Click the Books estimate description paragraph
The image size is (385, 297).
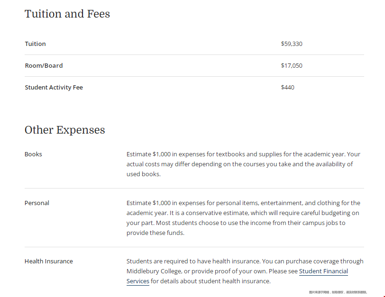(x=243, y=164)
